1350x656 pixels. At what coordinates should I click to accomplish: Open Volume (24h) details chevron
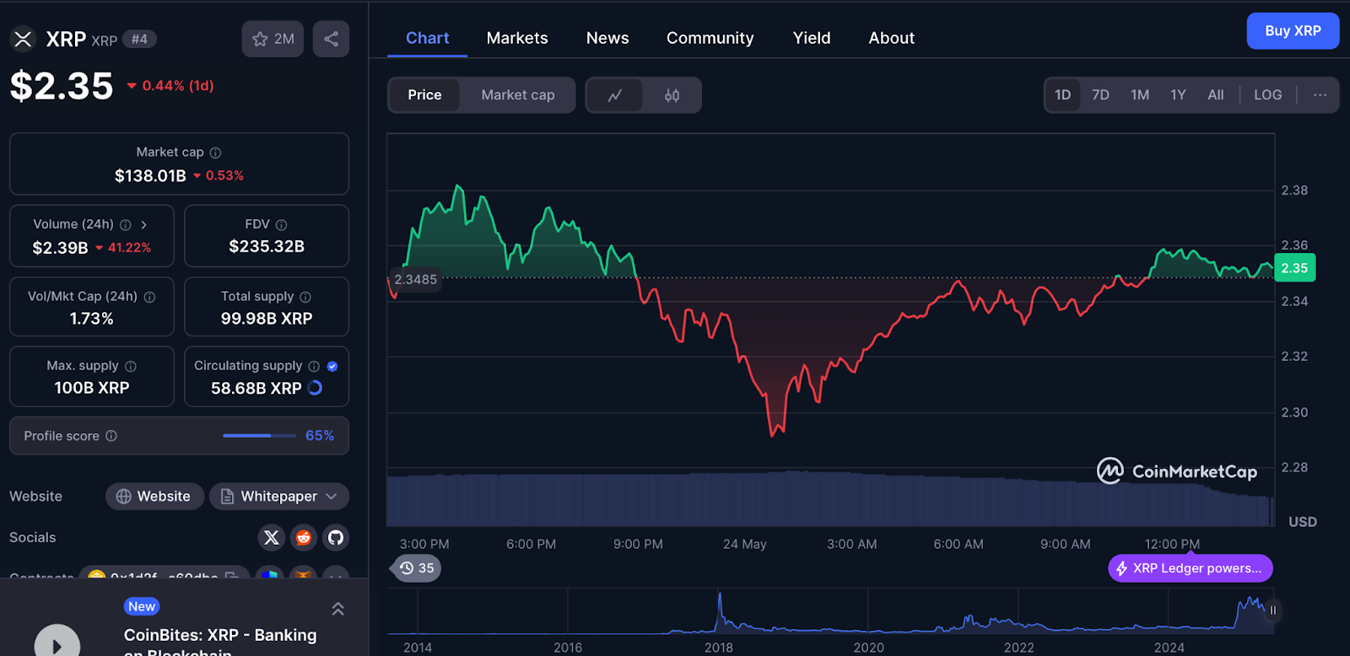coord(144,224)
